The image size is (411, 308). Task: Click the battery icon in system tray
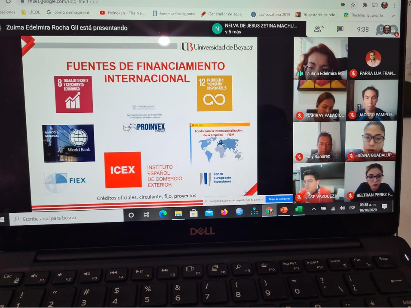point(323,208)
